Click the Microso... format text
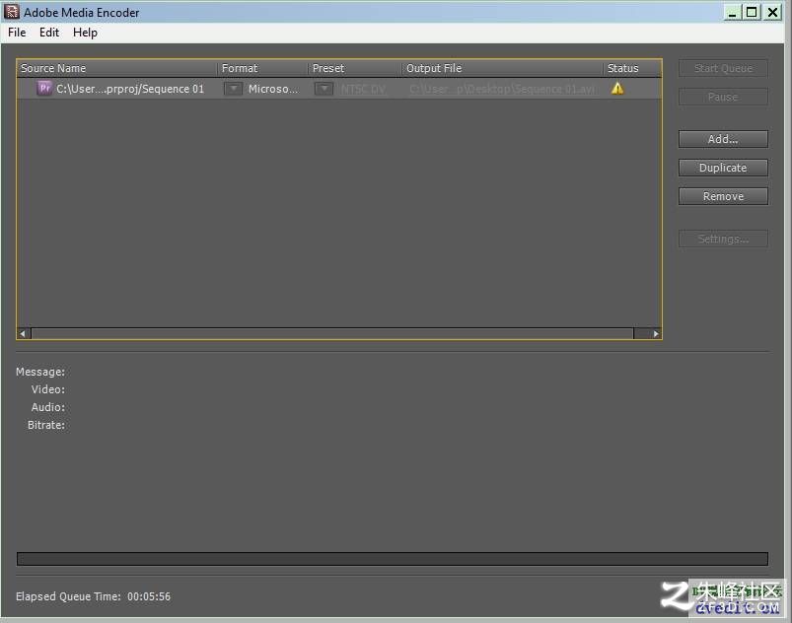792x623 pixels. pyautogui.click(x=273, y=89)
